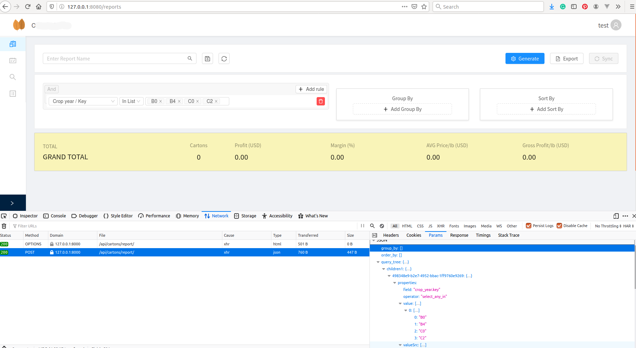Click the save report icon button

(x=208, y=59)
